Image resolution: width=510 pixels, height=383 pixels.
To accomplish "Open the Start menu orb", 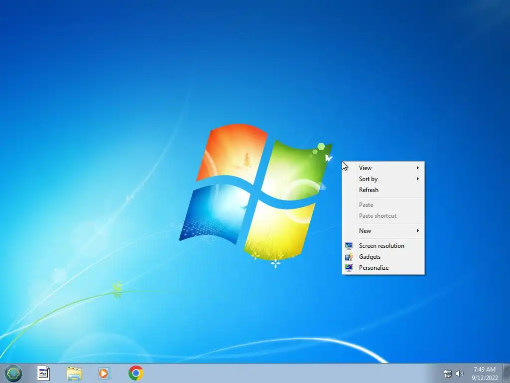I will coord(13,373).
